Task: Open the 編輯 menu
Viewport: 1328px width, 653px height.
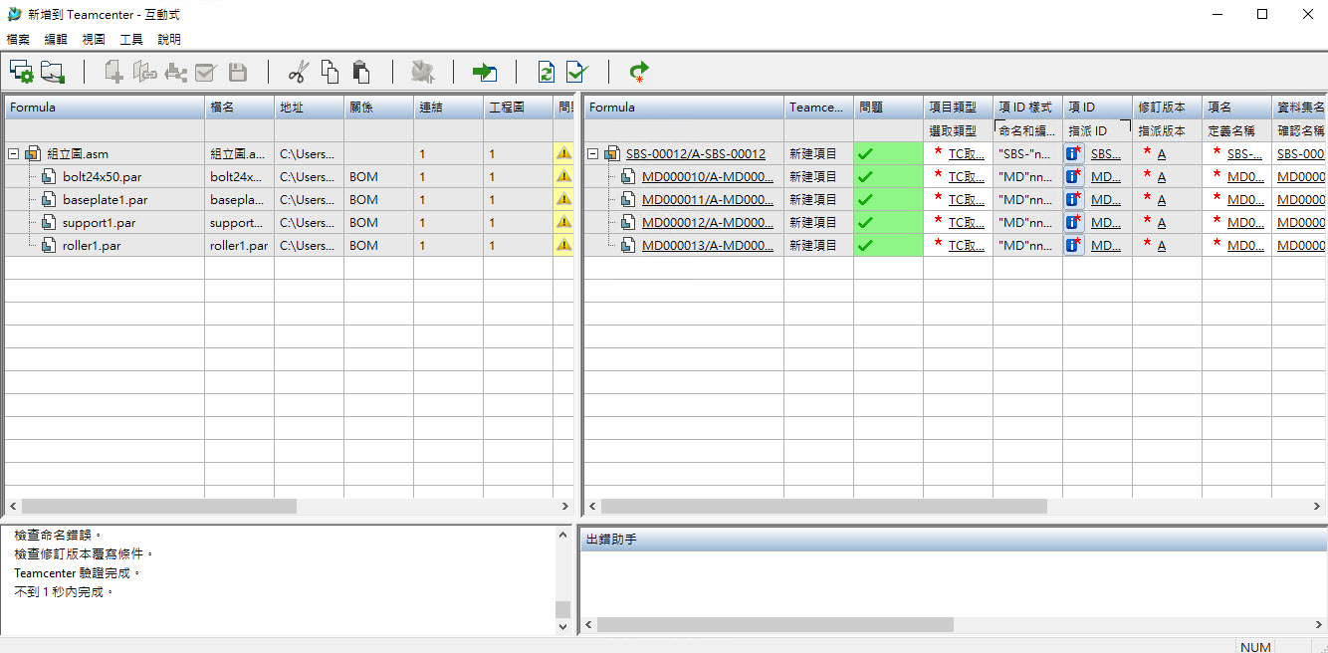Action: (56, 40)
